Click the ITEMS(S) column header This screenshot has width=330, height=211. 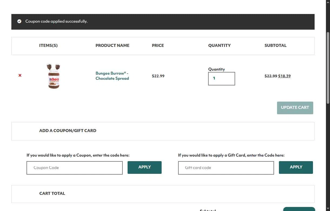coord(48,46)
